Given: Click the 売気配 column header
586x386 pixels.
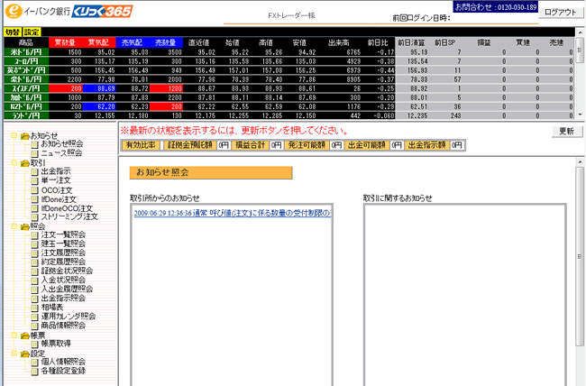Looking at the screenshot, I should point(133,42).
